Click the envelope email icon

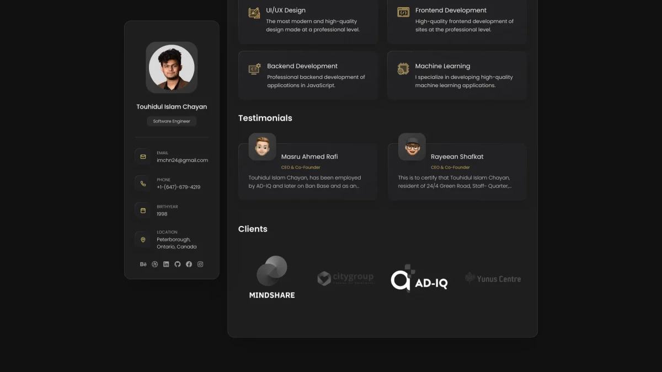point(143,157)
